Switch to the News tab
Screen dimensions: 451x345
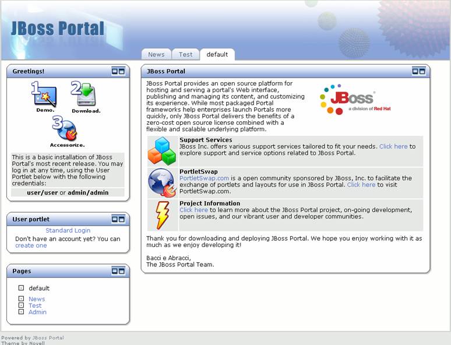(x=156, y=54)
